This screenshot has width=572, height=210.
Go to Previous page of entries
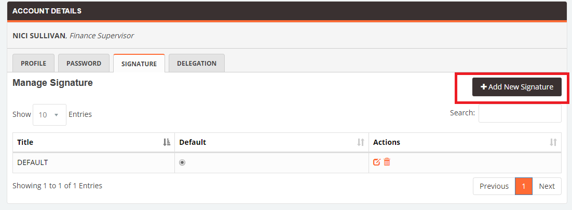point(494,186)
